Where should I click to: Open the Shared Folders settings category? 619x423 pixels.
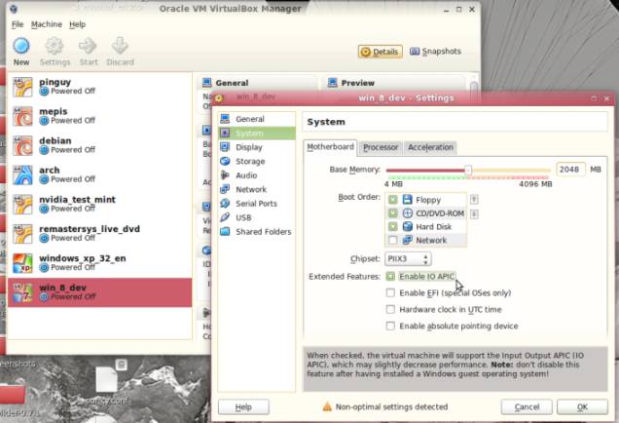coord(257,232)
